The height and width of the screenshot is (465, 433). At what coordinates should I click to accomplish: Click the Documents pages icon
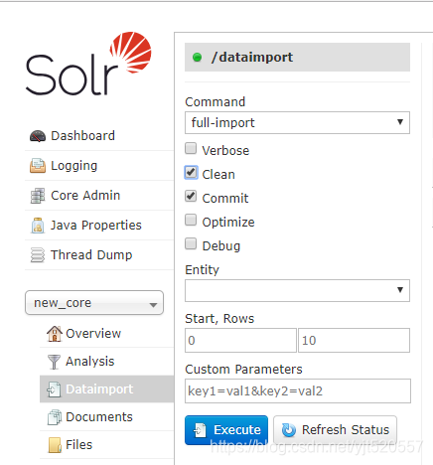click(x=55, y=417)
